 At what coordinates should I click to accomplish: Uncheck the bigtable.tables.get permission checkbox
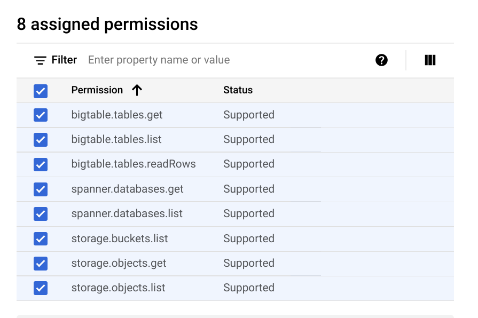tap(41, 115)
